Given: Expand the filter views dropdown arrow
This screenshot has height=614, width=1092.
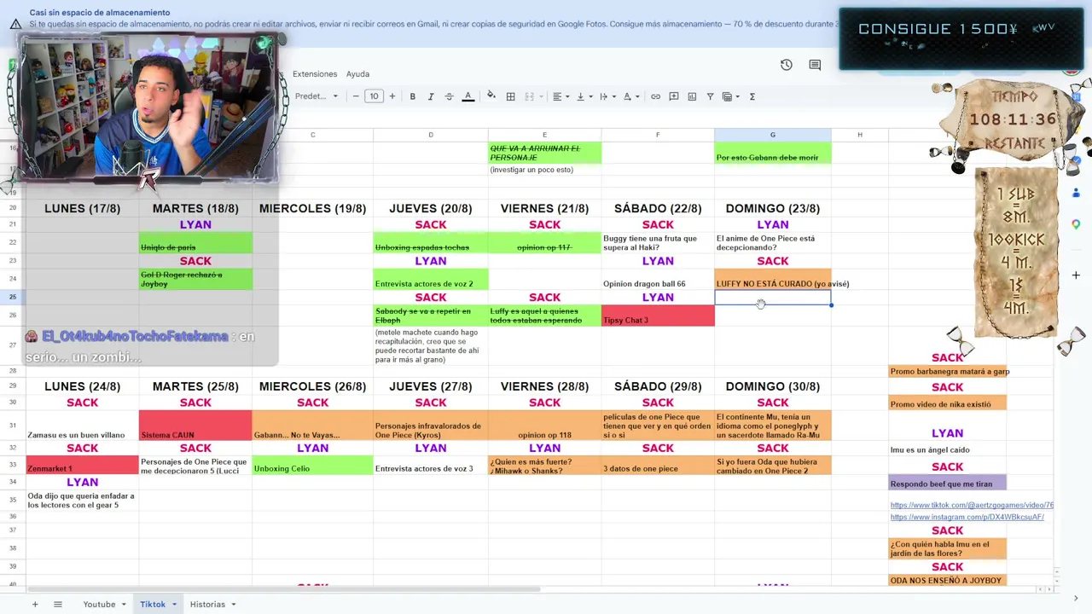Looking at the screenshot, I should point(737,96).
